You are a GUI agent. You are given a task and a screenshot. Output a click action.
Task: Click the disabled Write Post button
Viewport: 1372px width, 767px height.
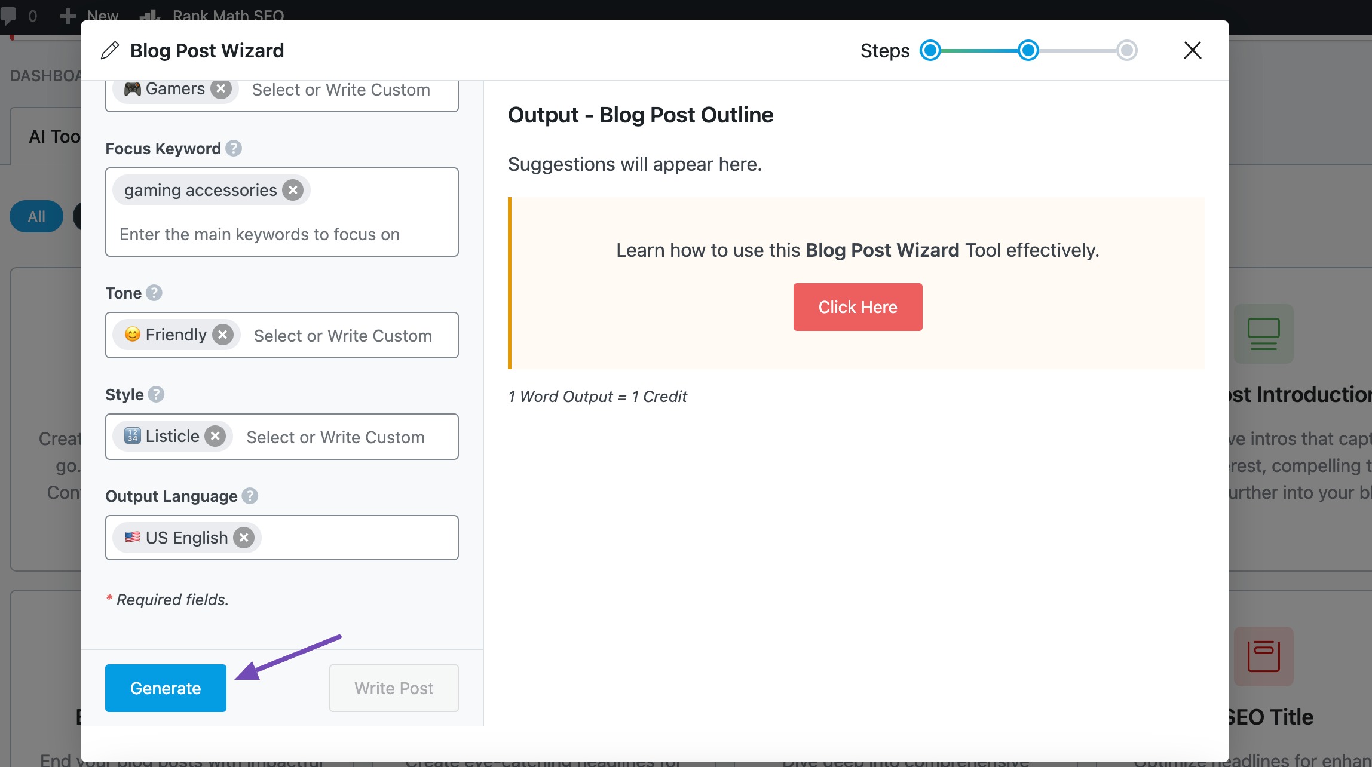click(394, 688)
